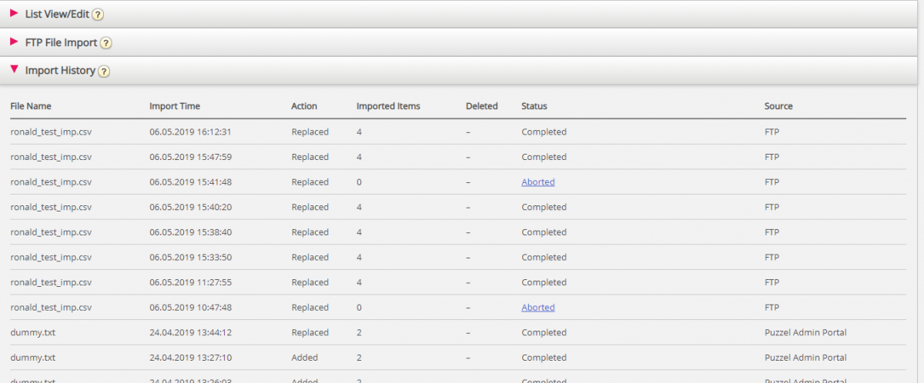Click the Source column header
The height and width of the screenshot is (383, 924).
778,106
